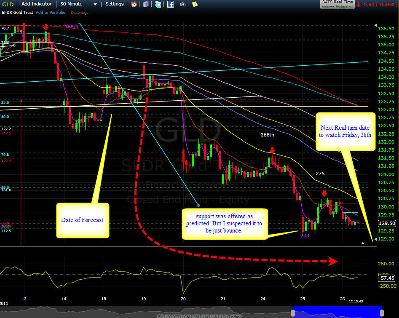The width and height of the screenshot is (399, 318).
Task: Click the cyan 50.0 Fibonacci level label
Action: (x=5, y=117)
